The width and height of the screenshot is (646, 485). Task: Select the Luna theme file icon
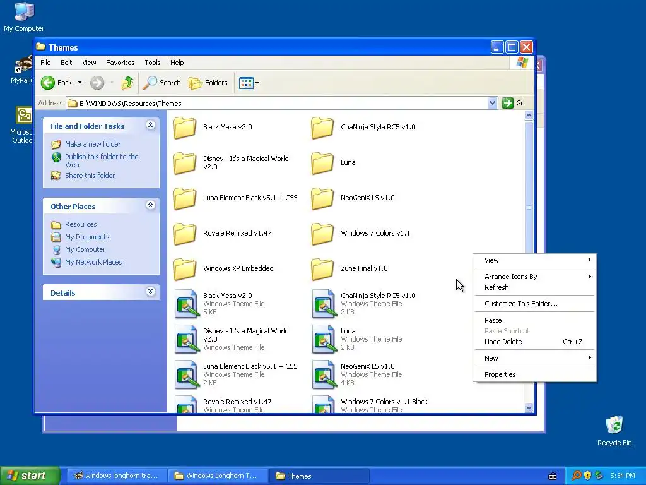click(x=324, y=339)
